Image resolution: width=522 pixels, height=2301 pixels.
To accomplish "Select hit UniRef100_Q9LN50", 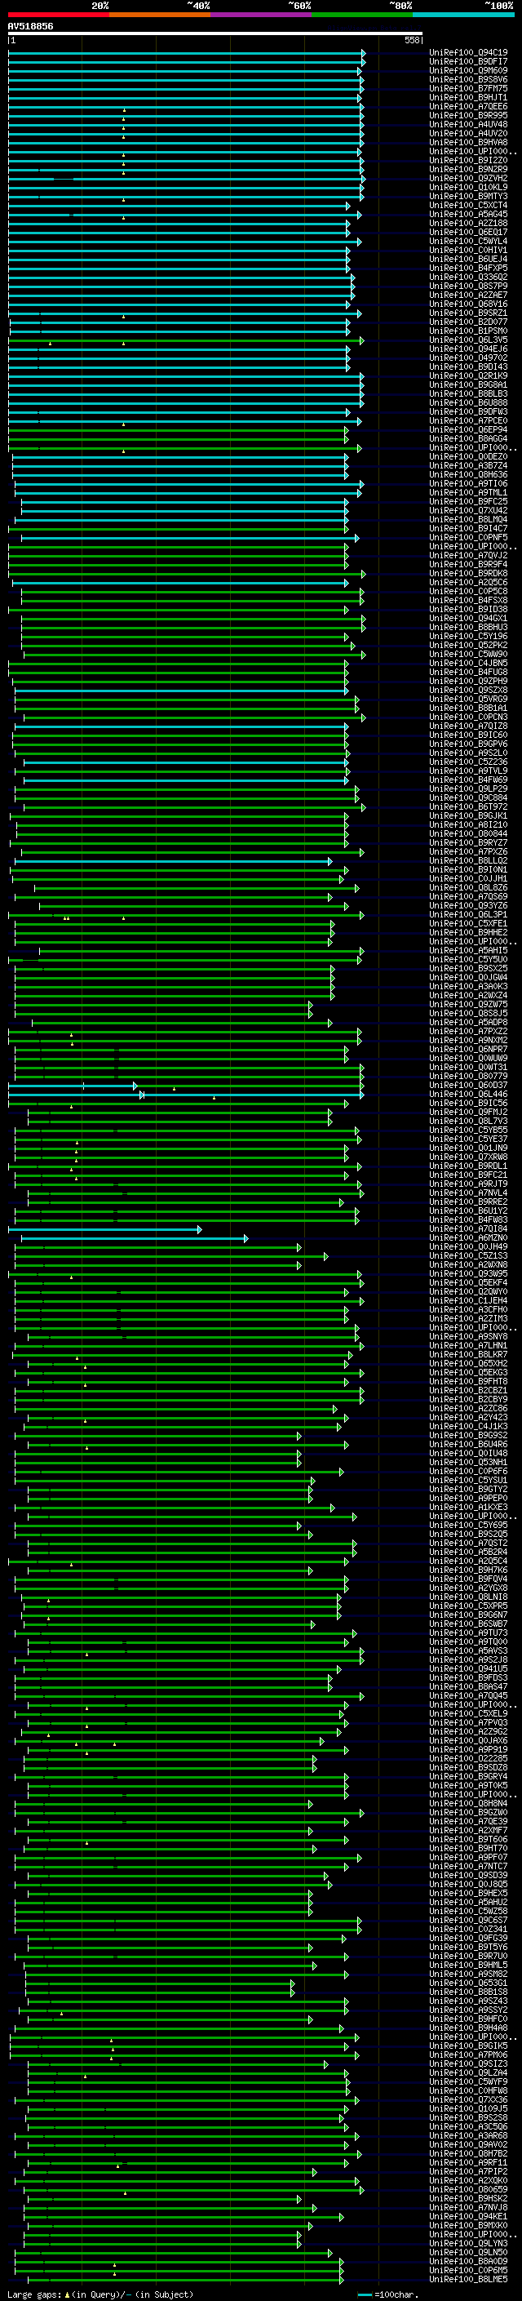I will tap(468, 2252).
